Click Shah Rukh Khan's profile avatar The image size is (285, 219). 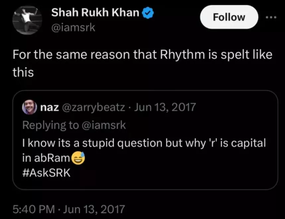[x=28, y=20]
